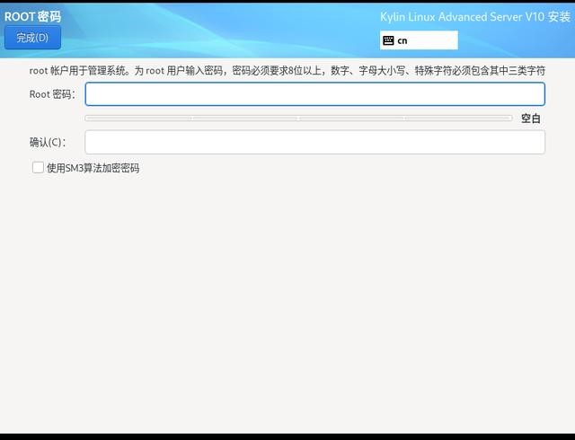Click the 确认(C): label
The height and width of the screenshot is (440, 575).
tap(48, 142)
